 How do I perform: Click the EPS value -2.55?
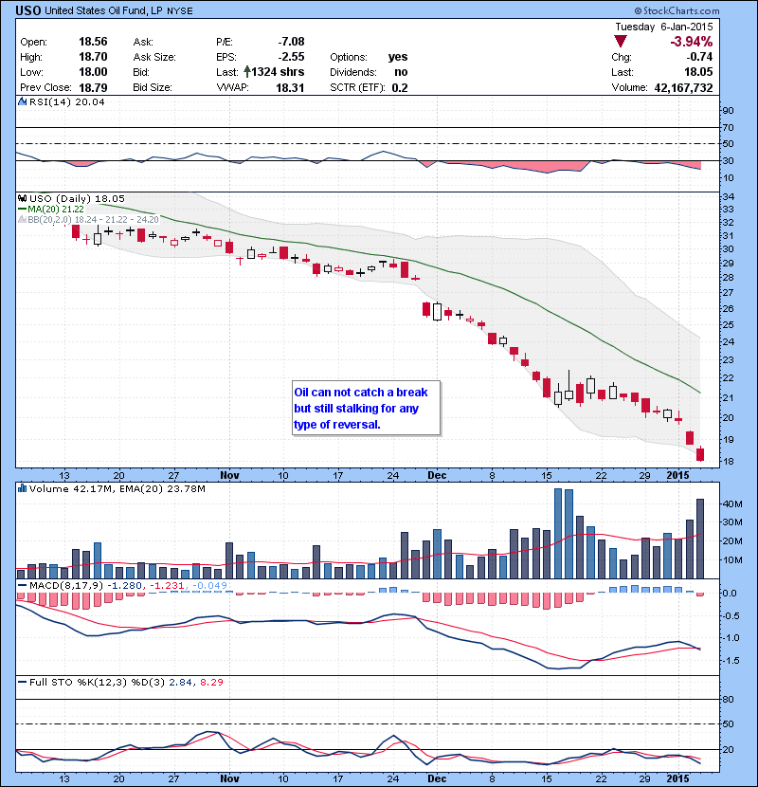291,57
